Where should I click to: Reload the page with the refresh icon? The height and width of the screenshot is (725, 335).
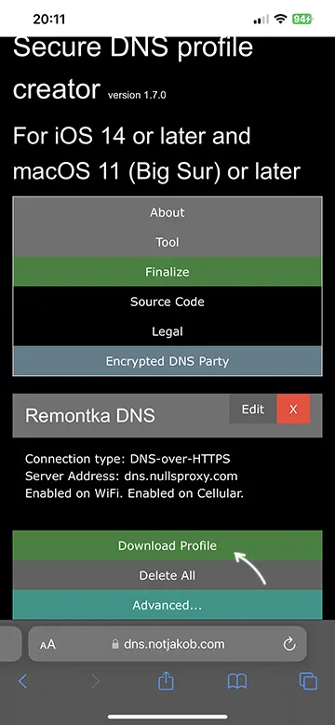(289, 644)
